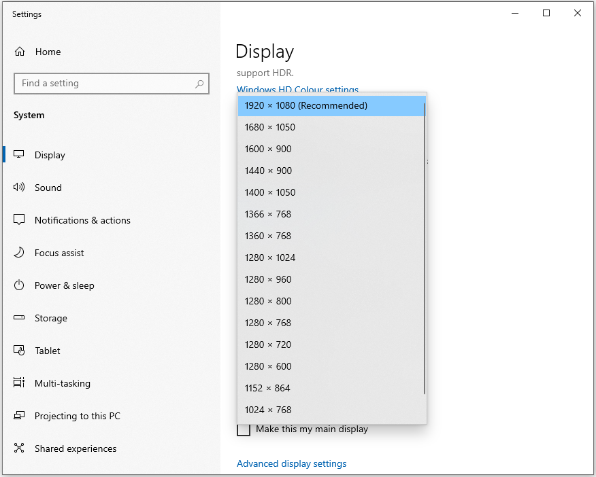Screen dimensions: 596x477
Task: Click the Storage drive icon
Action: click(19, 317)
